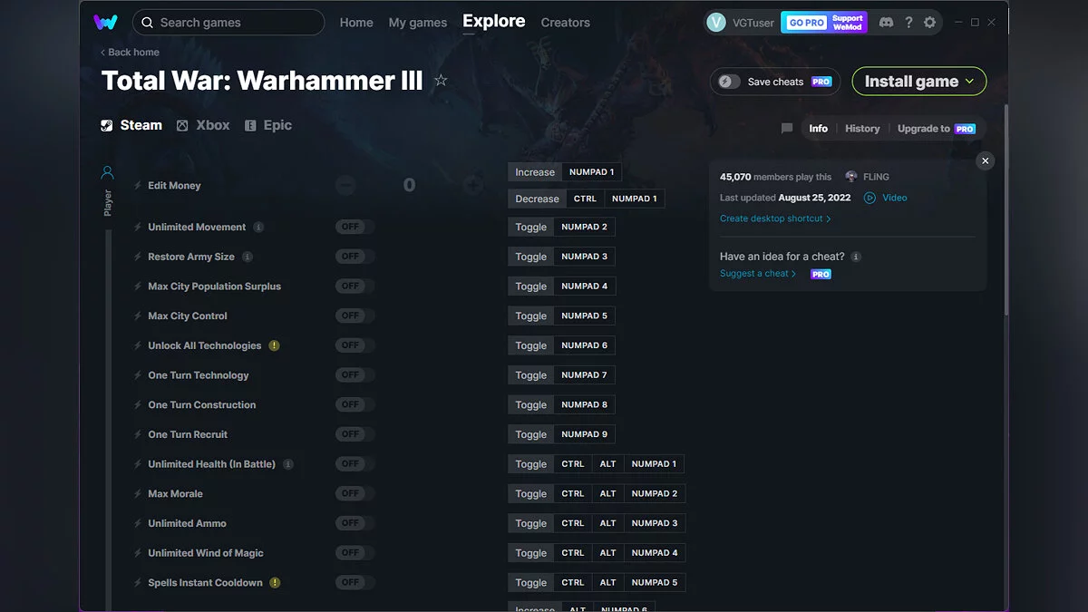Click the info icon next to Unlimited Movement
1088x612 pixels.
(x=260, y=227)
